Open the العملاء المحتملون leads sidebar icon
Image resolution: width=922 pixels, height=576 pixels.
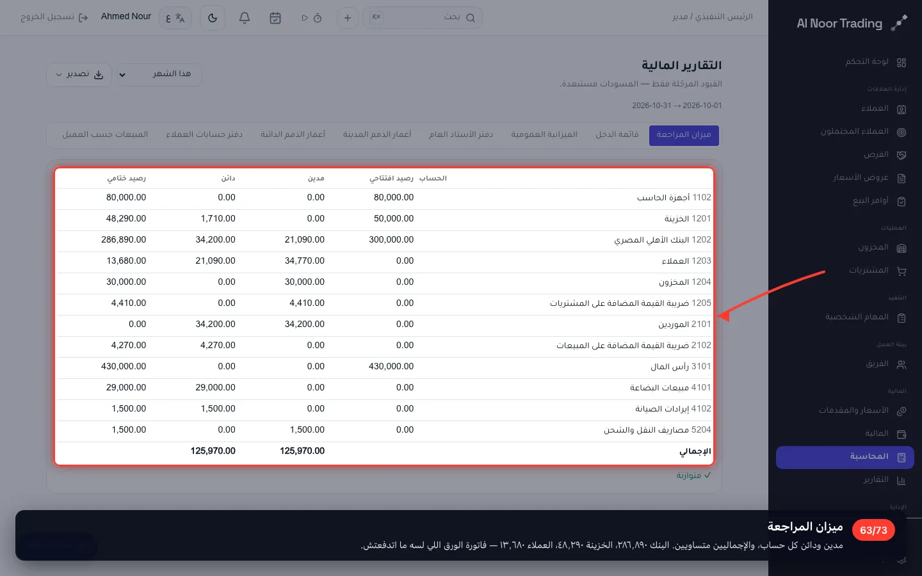pos(902,132)
